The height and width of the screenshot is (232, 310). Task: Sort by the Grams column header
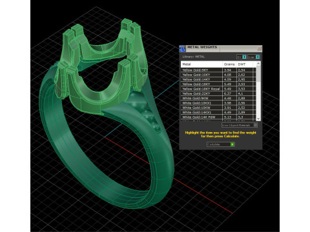[x=229, y=64]
